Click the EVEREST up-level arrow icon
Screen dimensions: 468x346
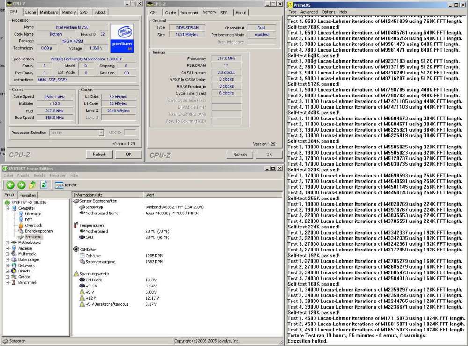pos(32,185)
